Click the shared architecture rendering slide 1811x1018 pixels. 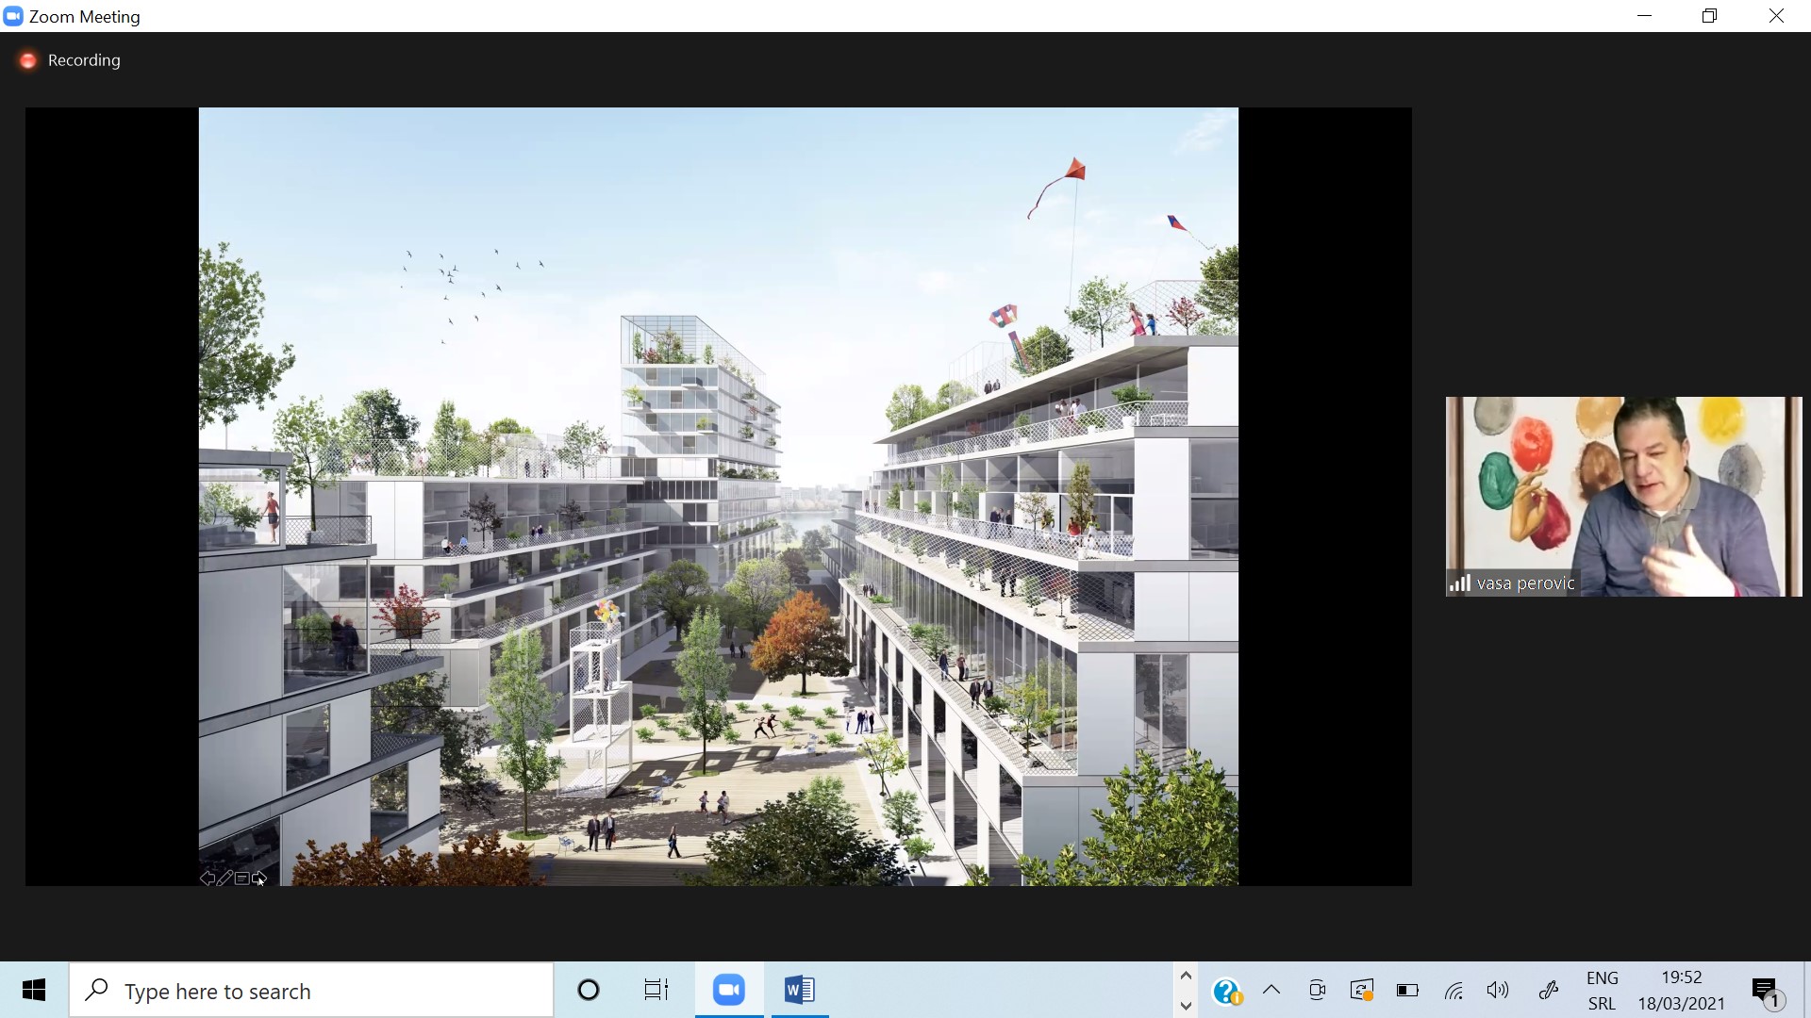(718, 497)
